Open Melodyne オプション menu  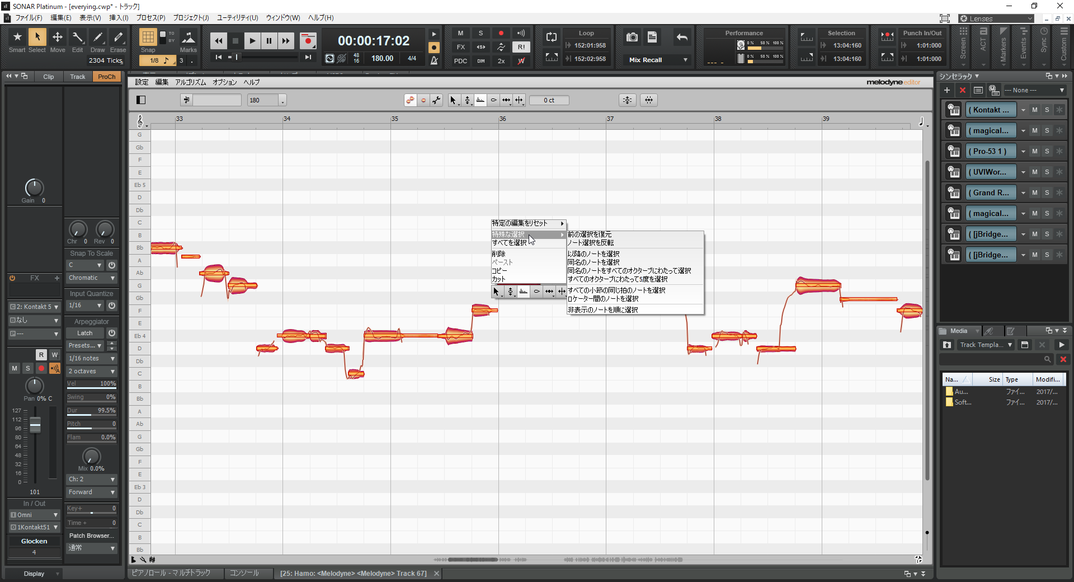pyautogui.click(x=225, y=82)
